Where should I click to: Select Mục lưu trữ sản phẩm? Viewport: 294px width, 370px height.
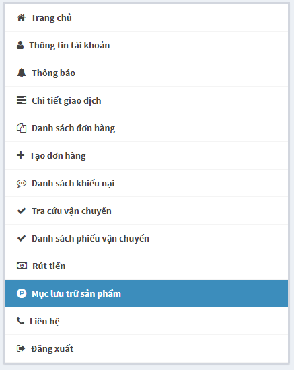point(146,293)
